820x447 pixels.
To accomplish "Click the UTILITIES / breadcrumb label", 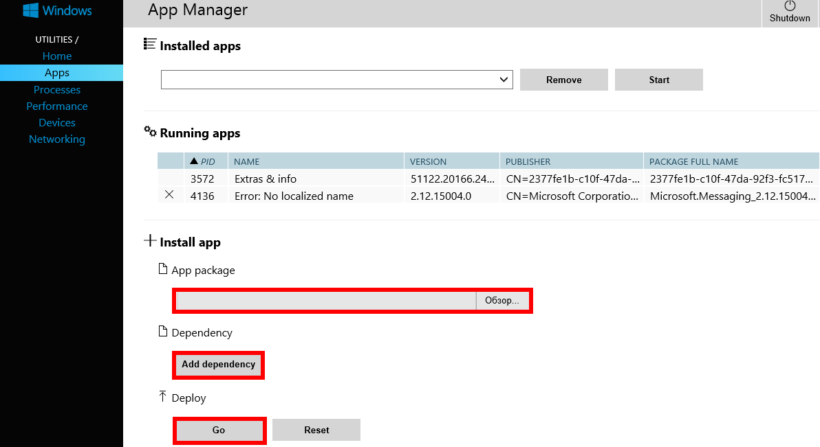I will (x=57, y=40).
